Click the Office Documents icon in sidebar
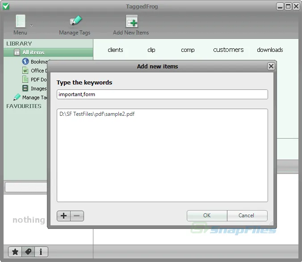Screen dimensions: 302x262 point(25,70)
